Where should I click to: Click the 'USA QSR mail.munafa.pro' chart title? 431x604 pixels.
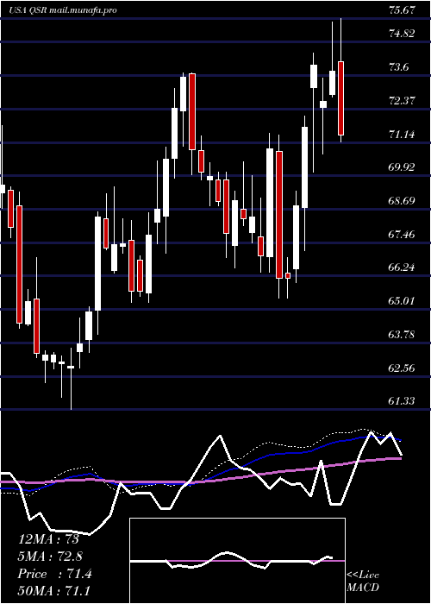click(63, 10)
